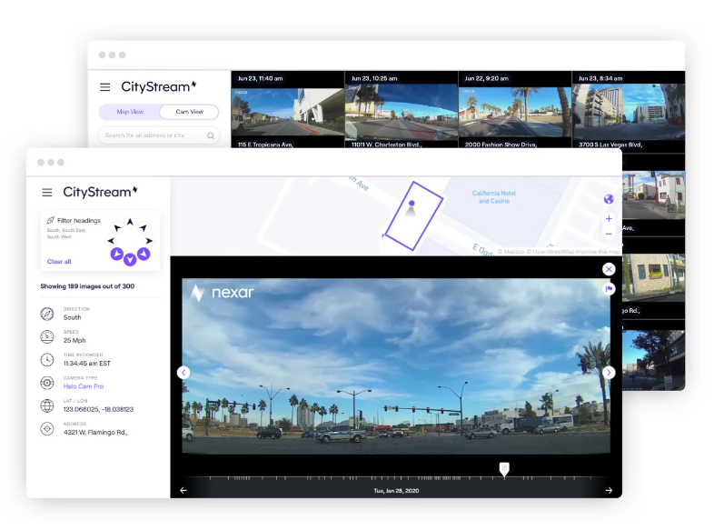Jump to previous day with timeline left arrow
Viewport: 714px width, 530px height.
(183, 490)
